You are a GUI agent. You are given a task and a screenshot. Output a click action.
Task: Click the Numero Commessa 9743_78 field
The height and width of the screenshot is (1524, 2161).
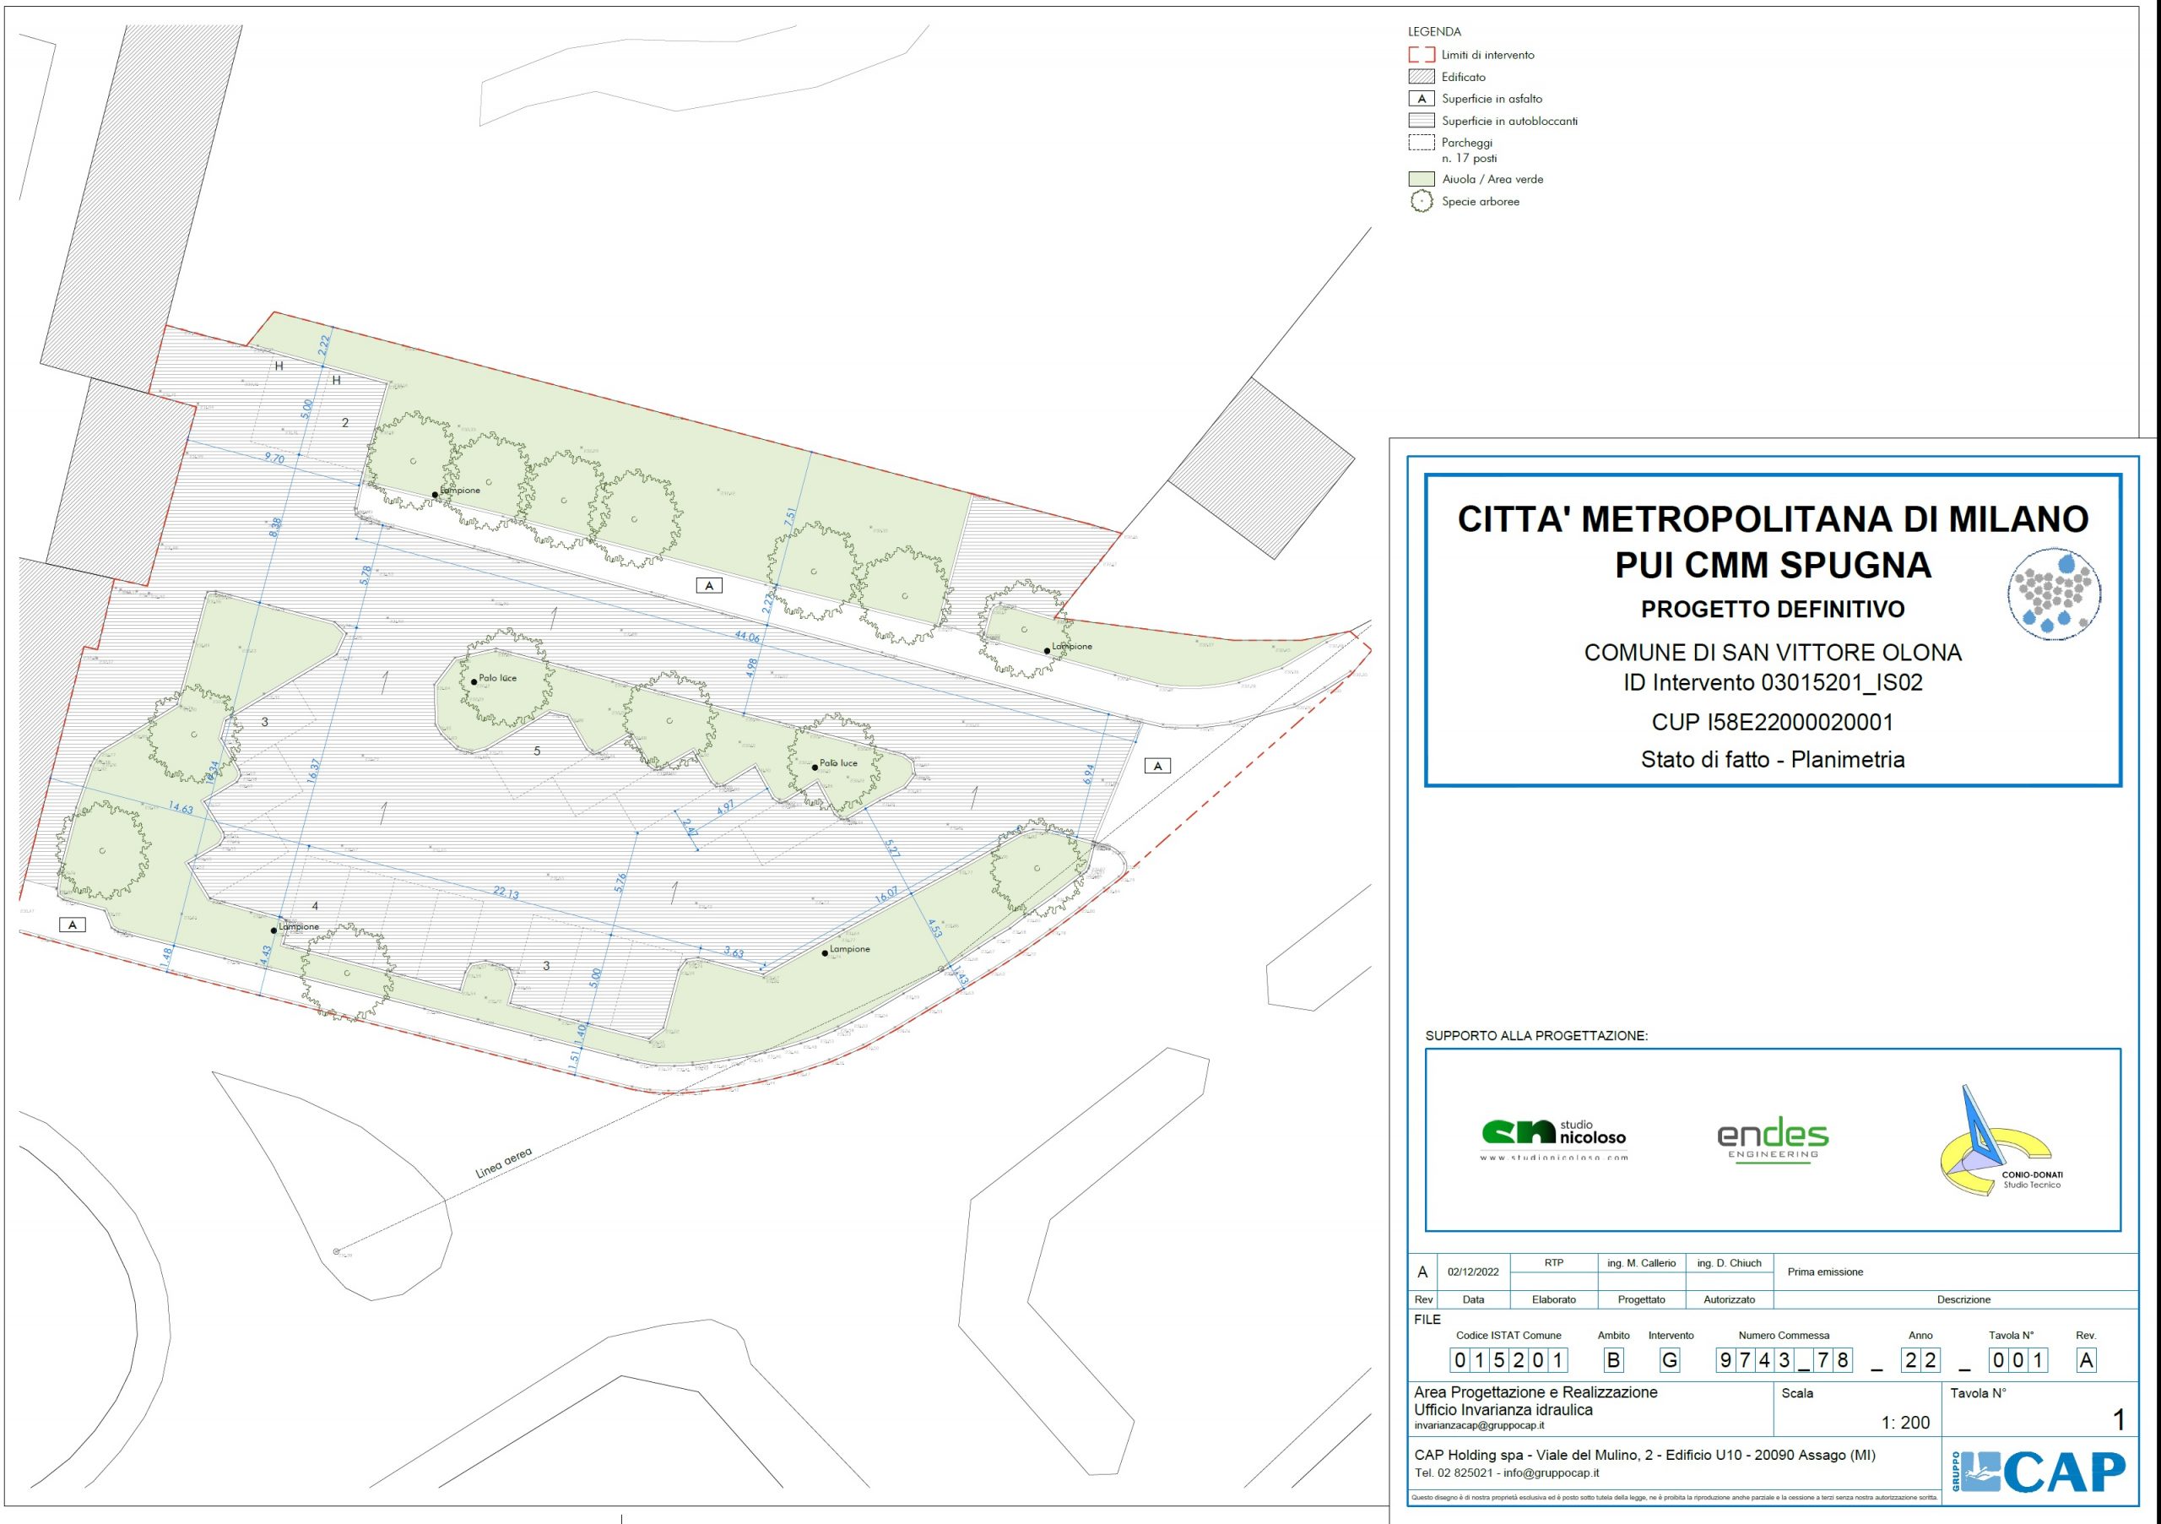pyautogui.click(x=1784, y=1360)
